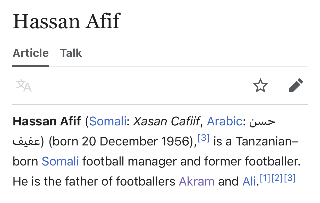Open Somali link before football manager
This screenshot has width=320, height=203.
pyautogui.click(x=60, y=161)
